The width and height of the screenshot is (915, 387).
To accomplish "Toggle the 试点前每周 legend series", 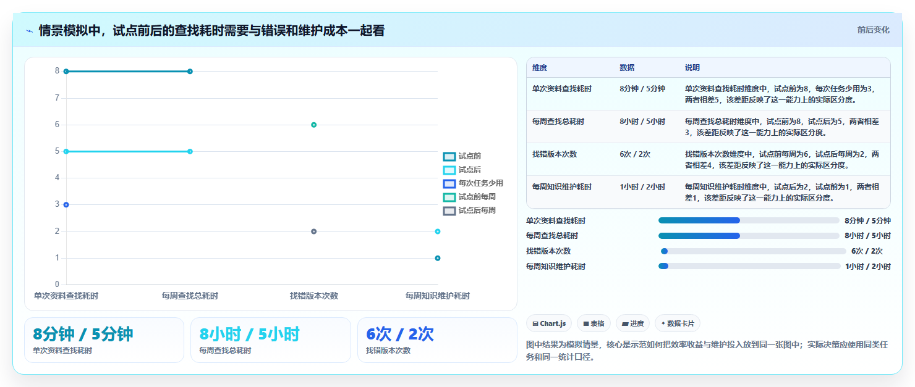I will 469,197.
